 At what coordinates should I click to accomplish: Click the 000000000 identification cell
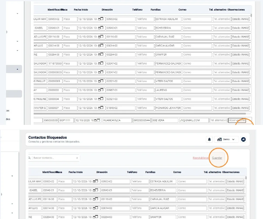coord(55,72)
